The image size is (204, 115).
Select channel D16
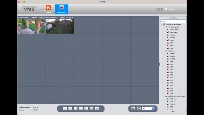point(171,94)
